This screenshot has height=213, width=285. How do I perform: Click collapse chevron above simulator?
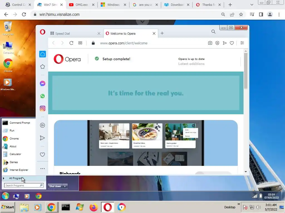coord(142,22)
